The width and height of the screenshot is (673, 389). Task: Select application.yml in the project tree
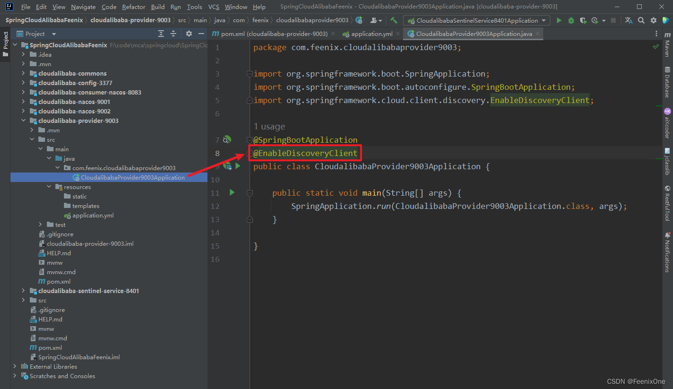tap(93, 215)
